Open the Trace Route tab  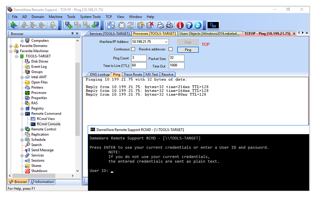tap(133, 74)
